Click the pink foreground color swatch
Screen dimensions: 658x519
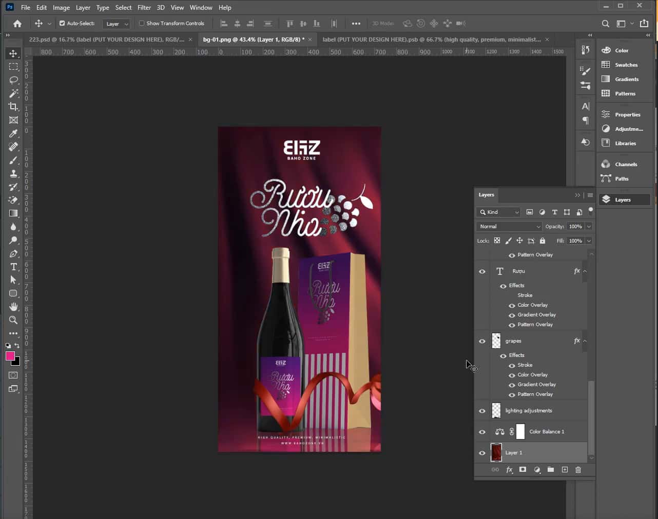(x=10, y=356)
